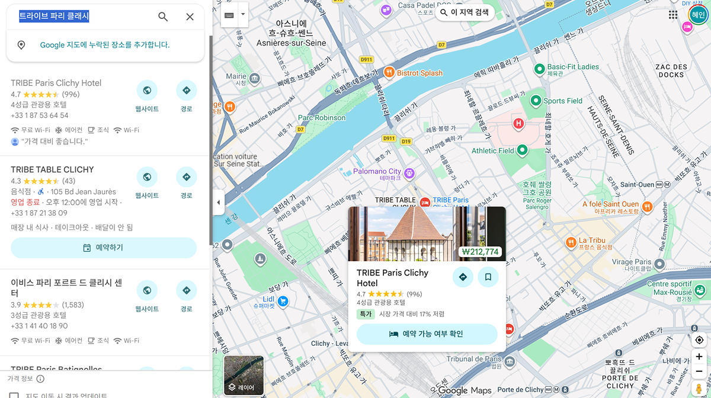Click the Casa Padel DOC marker
Screen dimensions: 711x398
click(386, 10)
